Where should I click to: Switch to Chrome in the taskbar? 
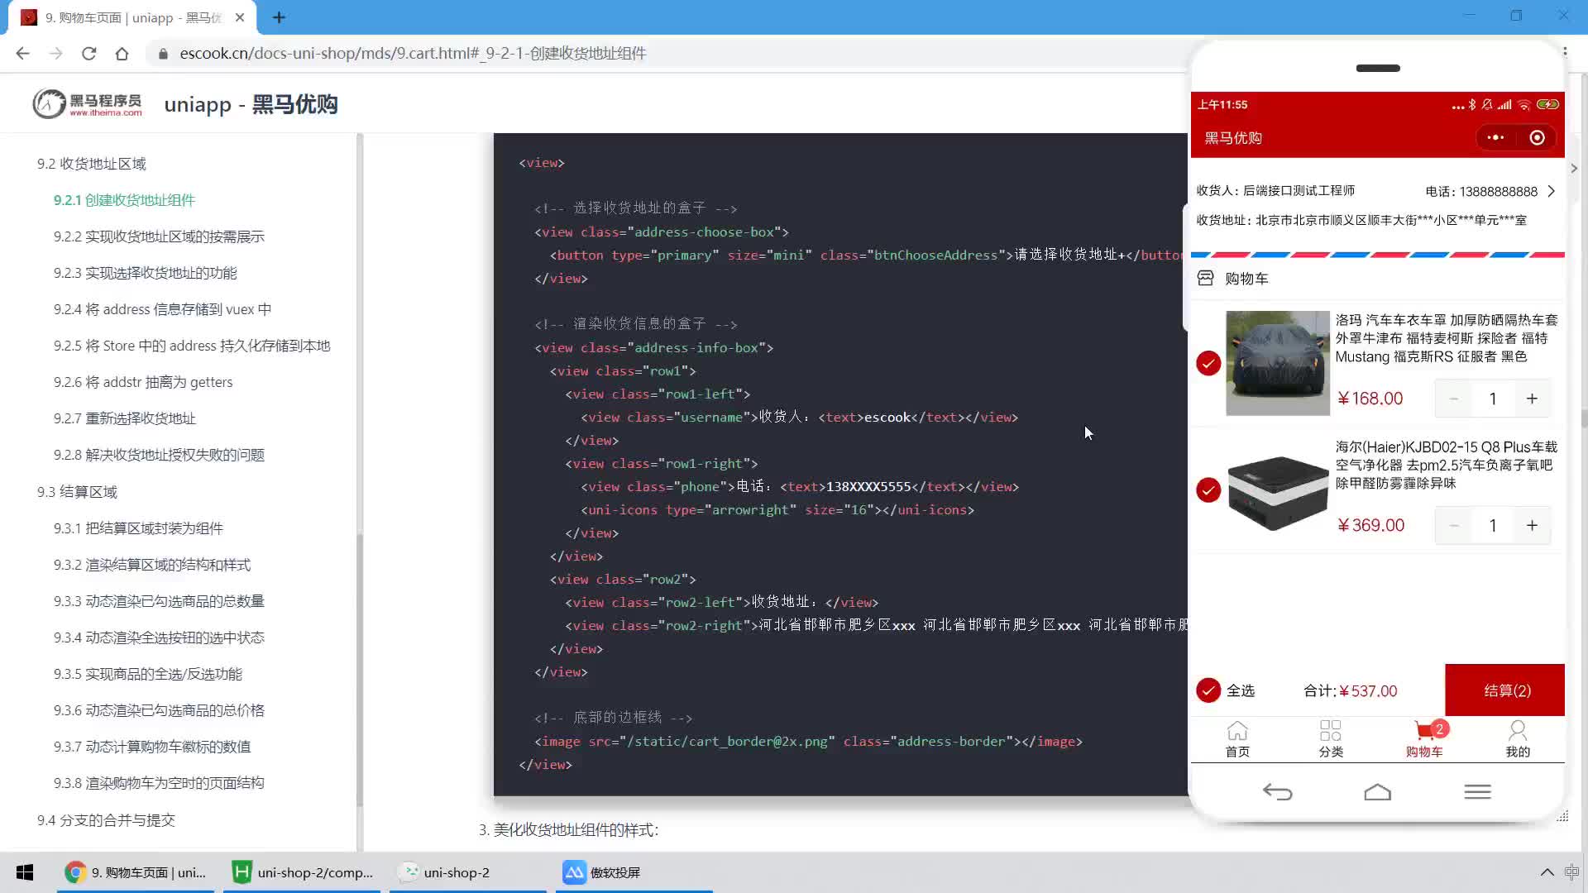[136, 872]
